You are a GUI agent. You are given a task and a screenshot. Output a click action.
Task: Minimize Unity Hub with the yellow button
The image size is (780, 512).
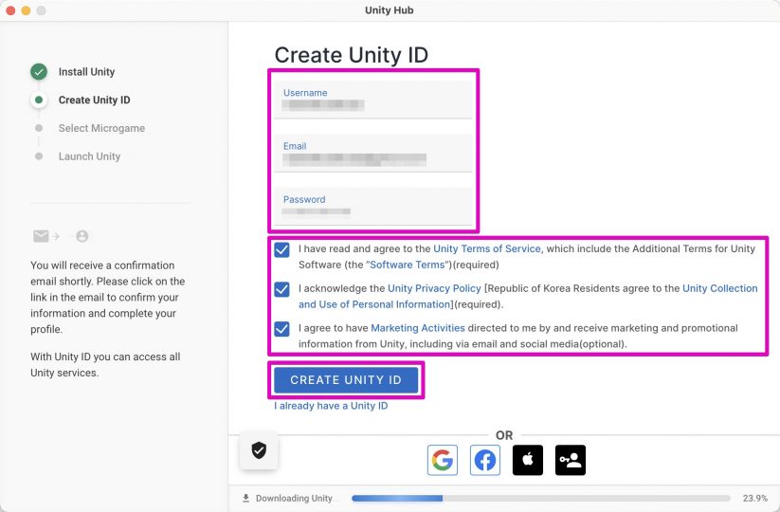tap(26, 10)
